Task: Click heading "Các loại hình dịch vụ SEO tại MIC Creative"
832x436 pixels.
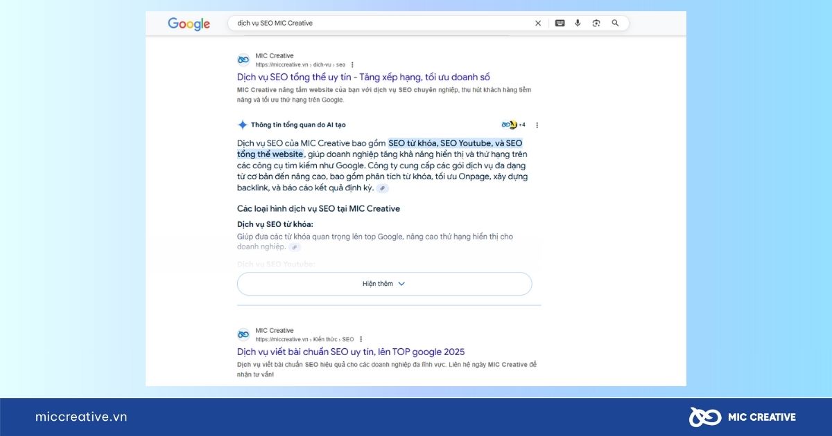Action: pos(318,208)
